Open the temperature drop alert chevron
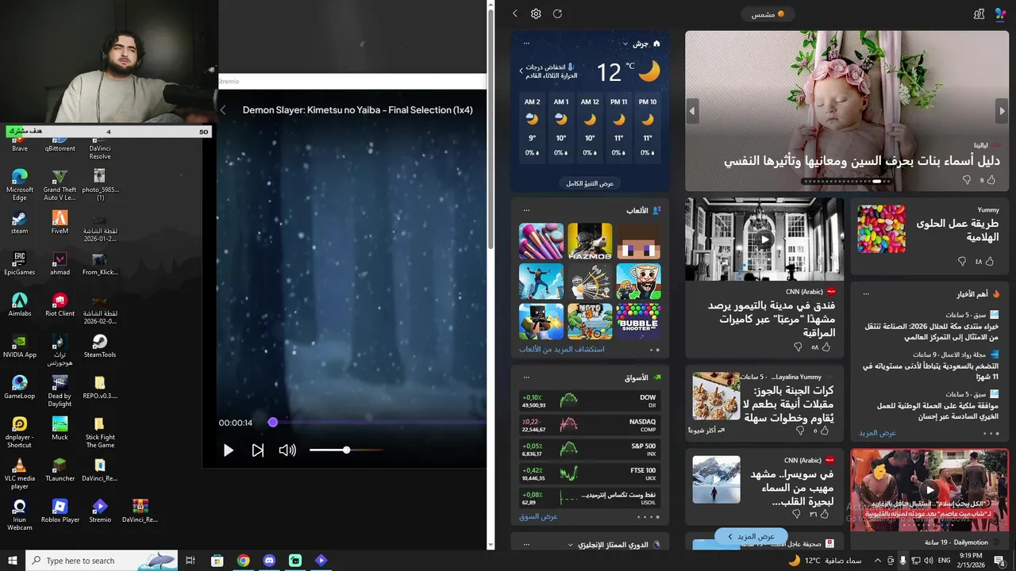 (x=521, y=71)
